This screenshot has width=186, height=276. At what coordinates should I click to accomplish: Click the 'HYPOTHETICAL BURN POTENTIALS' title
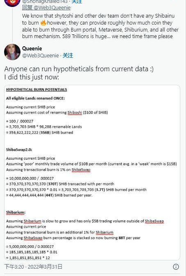36,90
